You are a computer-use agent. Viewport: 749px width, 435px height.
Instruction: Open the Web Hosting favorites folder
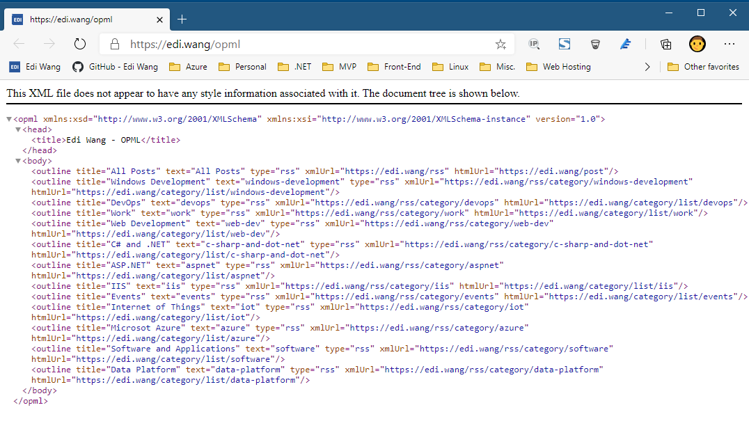(558, 67)
